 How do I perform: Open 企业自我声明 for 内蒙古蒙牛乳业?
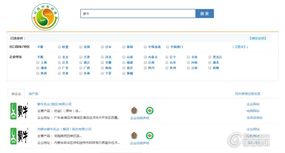click(x=139, y=143)
